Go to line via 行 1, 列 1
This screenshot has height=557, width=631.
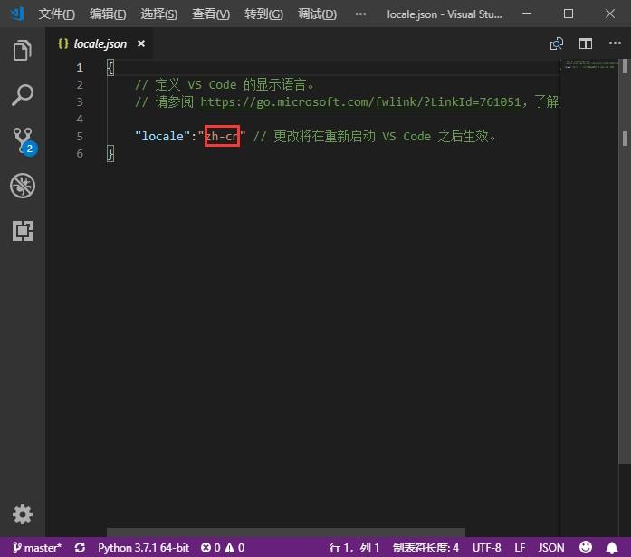[354, 548]
